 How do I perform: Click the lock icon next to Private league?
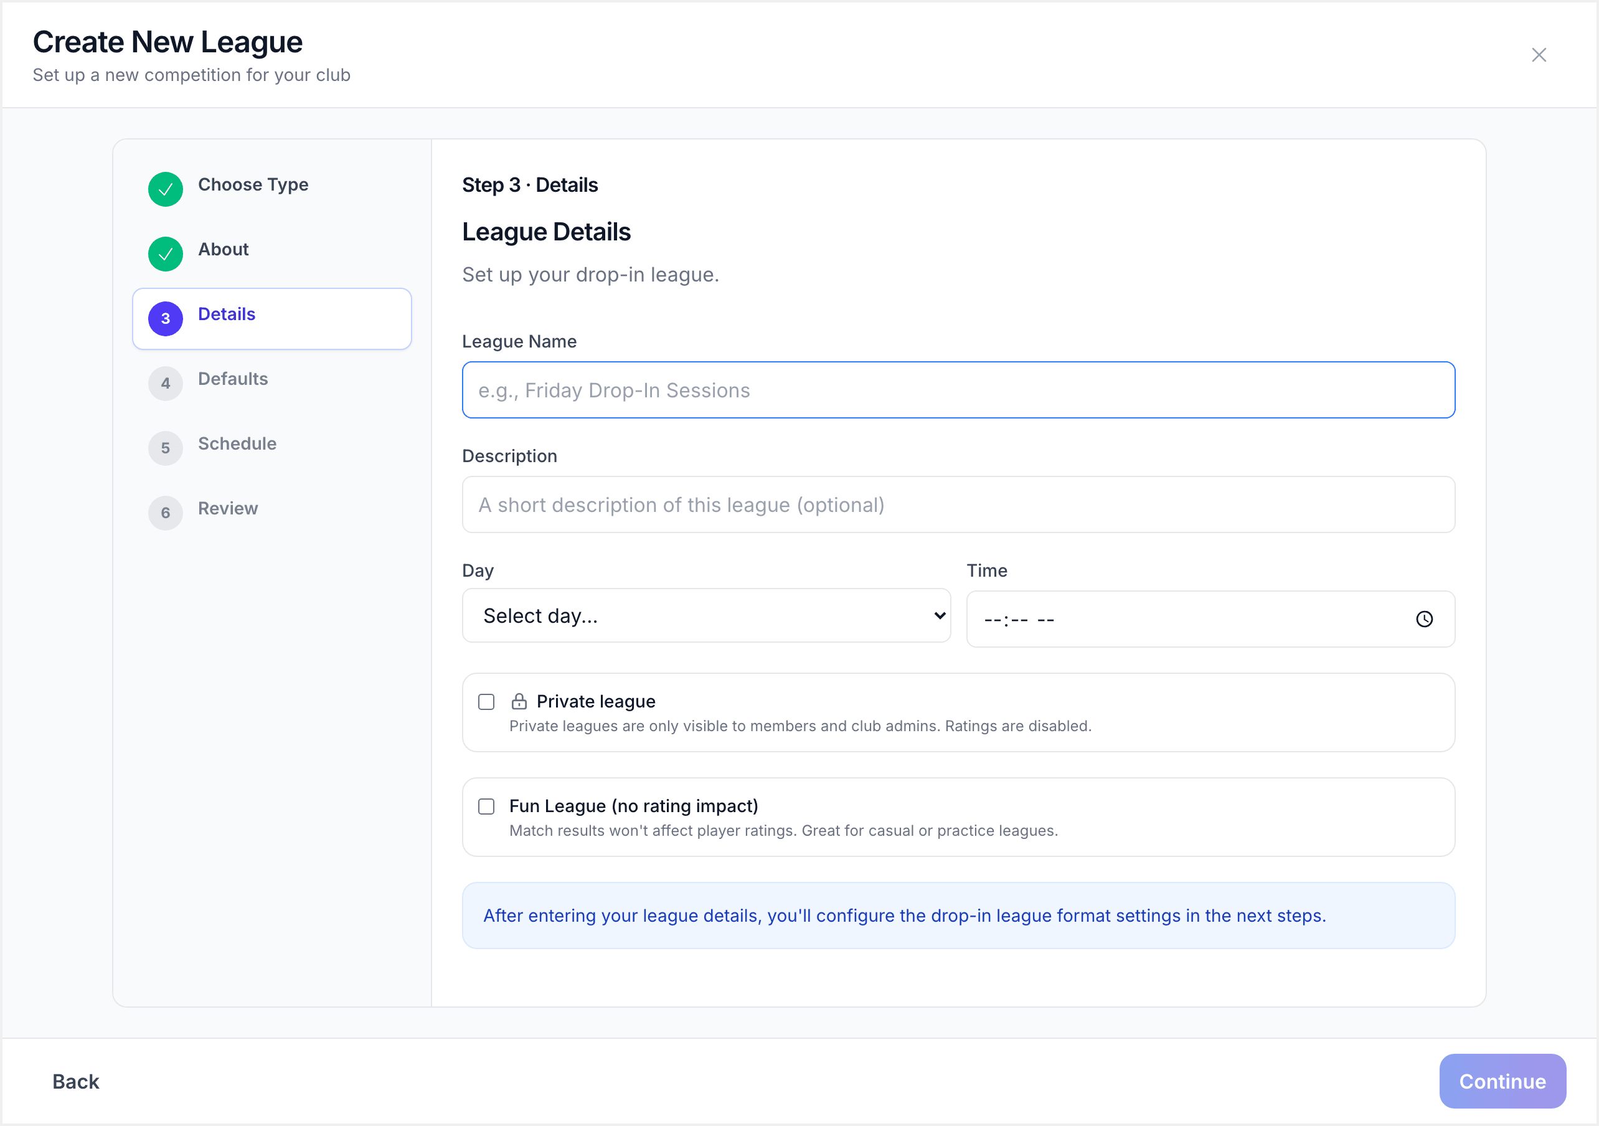519,701
